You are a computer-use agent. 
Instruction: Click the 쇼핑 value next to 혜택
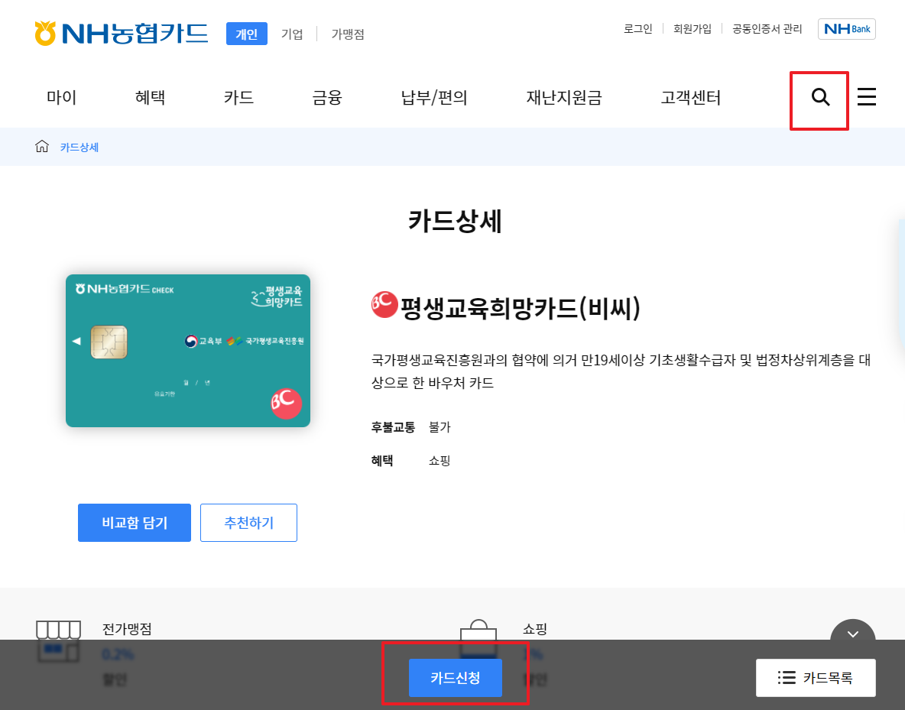pyautogui.click(x=440, y=461)
